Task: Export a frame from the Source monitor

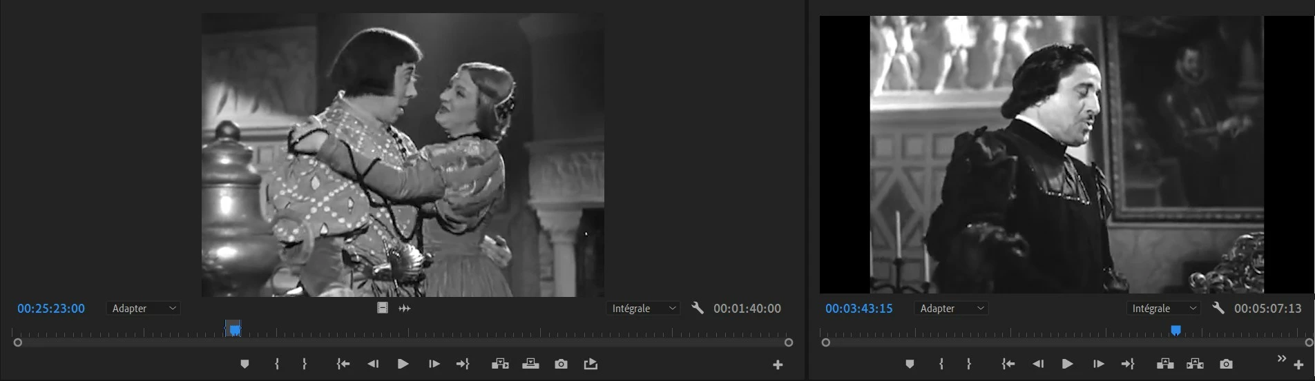Action: (561, 364)
